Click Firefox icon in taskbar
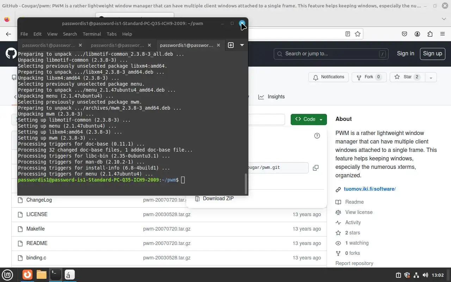 [x=27, y=275]
